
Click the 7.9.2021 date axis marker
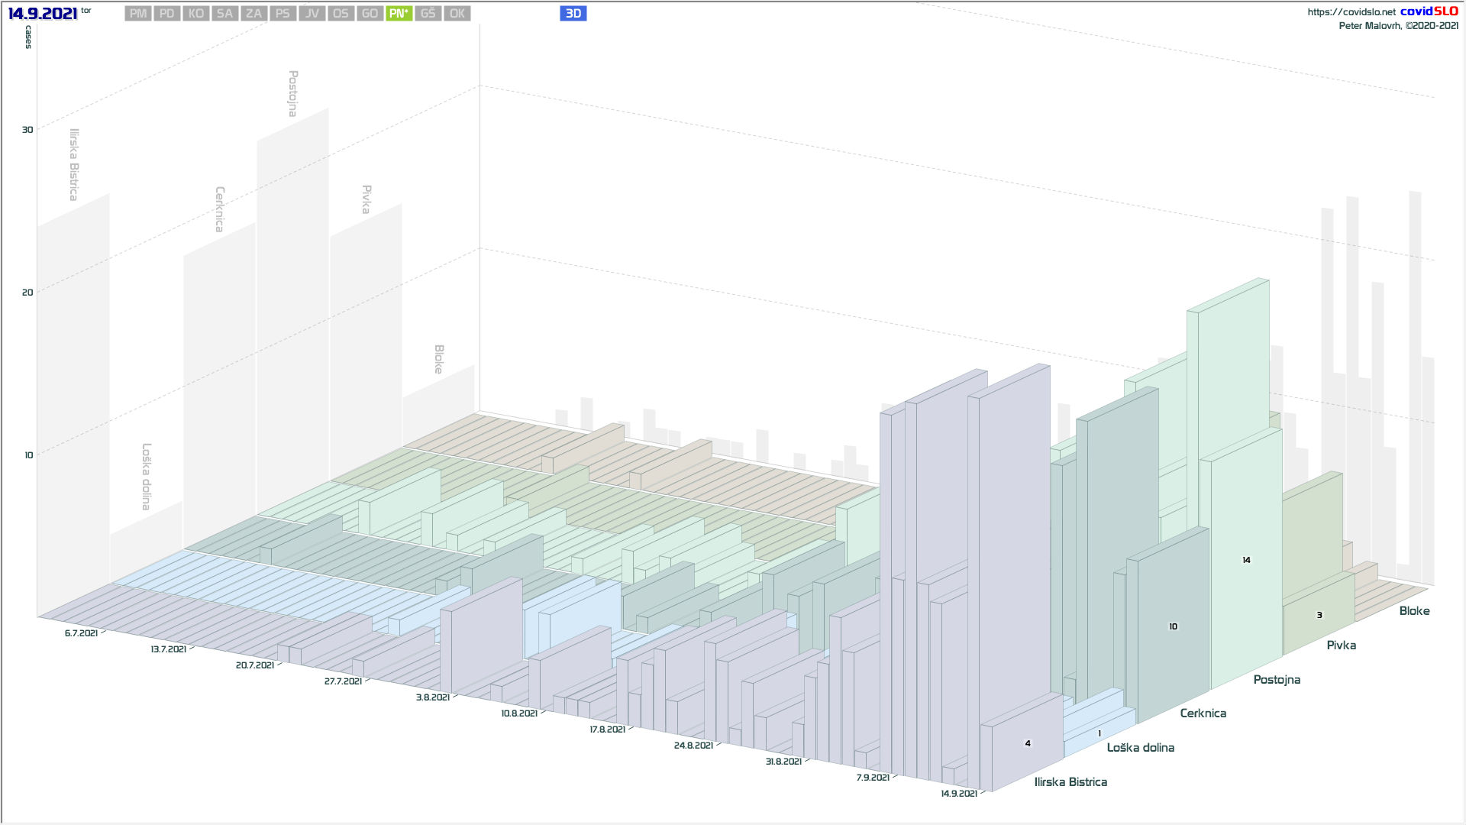coord(872,778)
